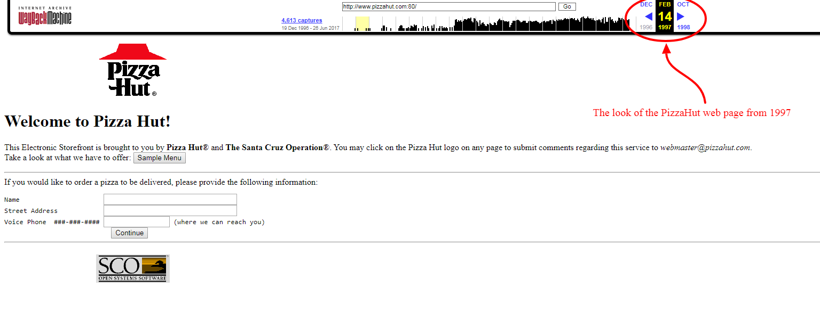
Task: Click the greyed 1996 year label
Action: (646, 27)
